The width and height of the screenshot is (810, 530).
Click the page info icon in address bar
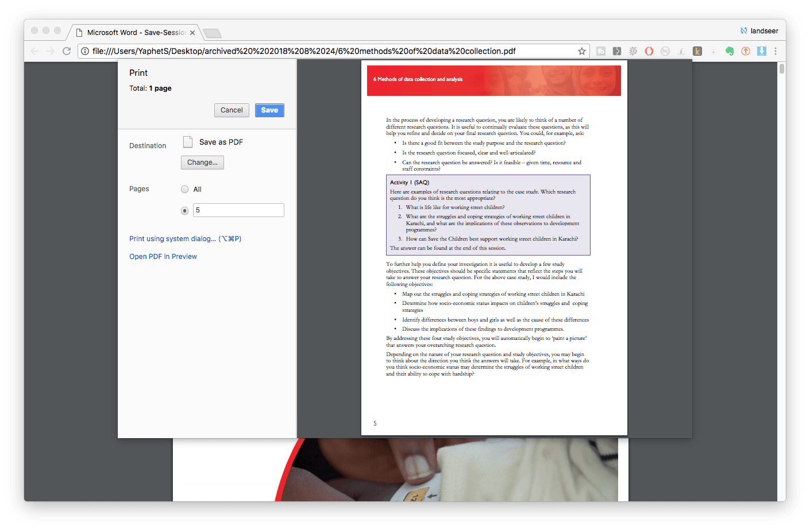point(84,51)
